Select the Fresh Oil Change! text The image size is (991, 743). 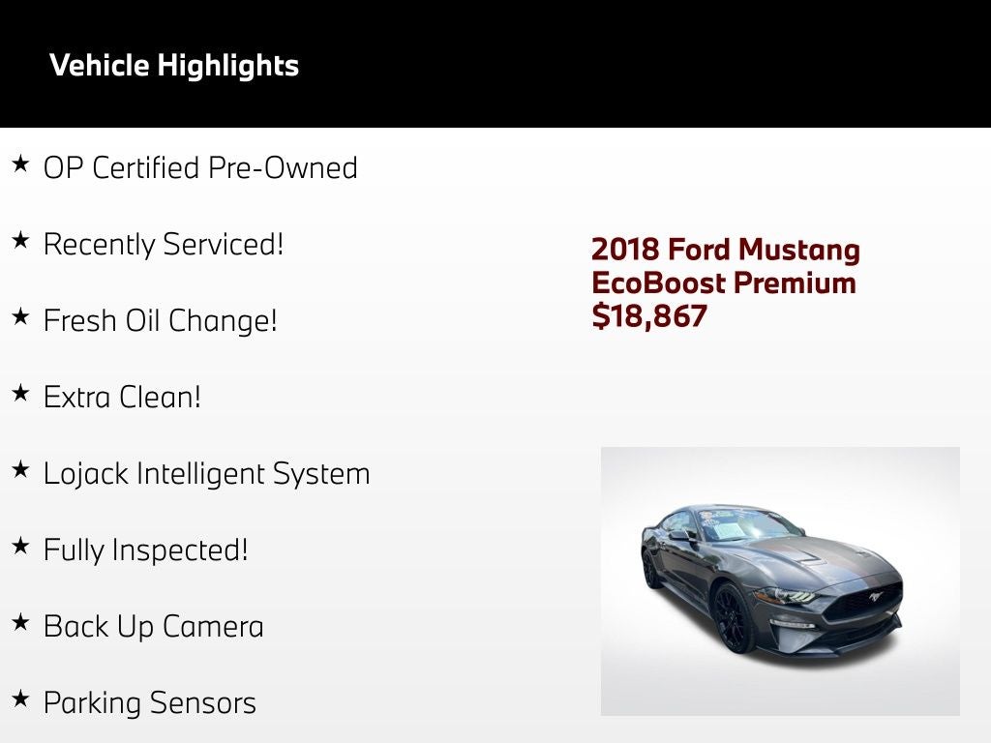click(161, 320)
